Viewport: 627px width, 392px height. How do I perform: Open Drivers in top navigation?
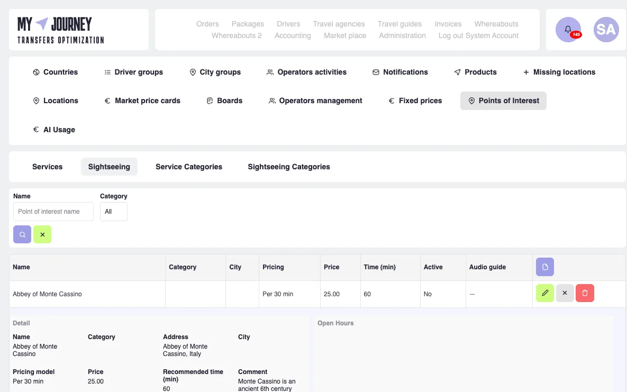288,24
